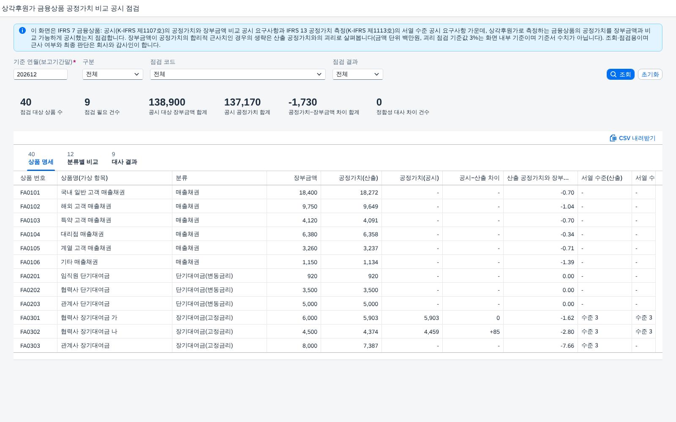The height and width of the screenshot is (422, 676).
Task: Open the 구분 dropdown
Action: 113,74
